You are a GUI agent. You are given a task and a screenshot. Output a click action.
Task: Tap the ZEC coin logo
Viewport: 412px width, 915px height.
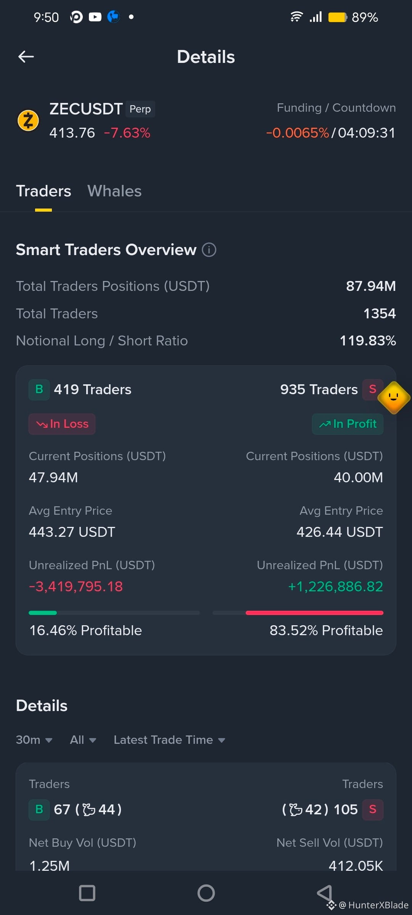click(x=28, y=120)
